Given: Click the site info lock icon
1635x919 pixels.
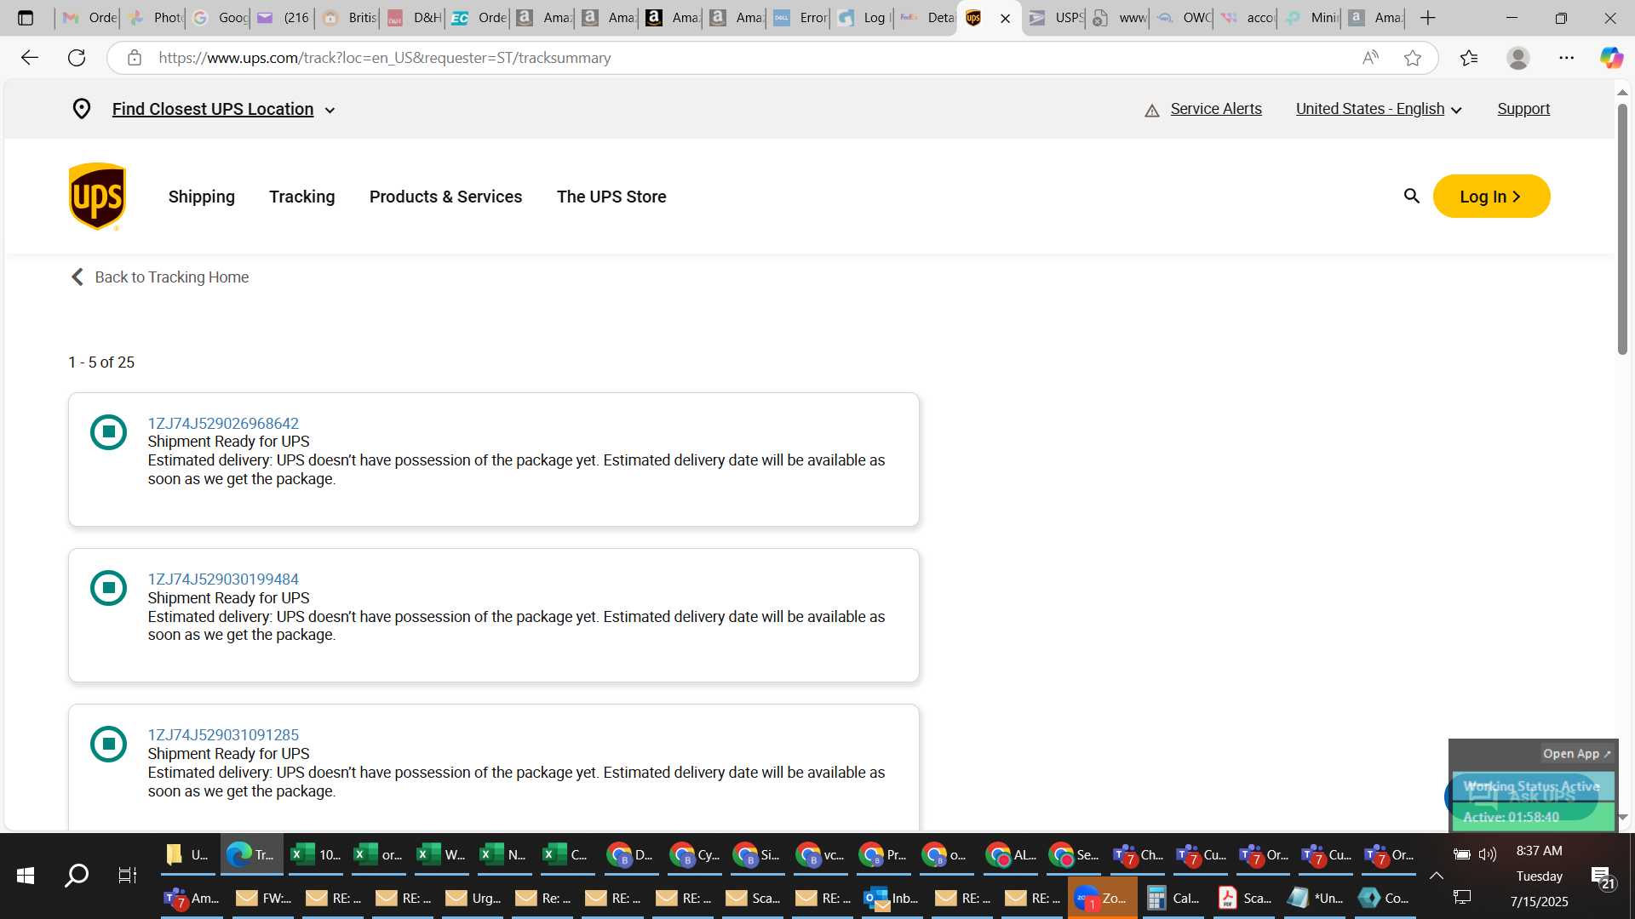Looking at the screenshot, I should point(134,58).
